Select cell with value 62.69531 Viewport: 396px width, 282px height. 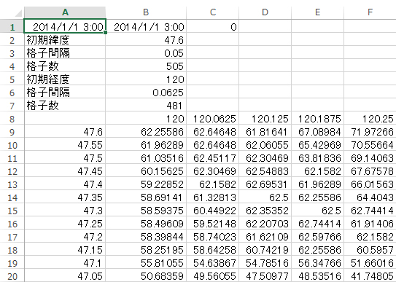point(265,184)
